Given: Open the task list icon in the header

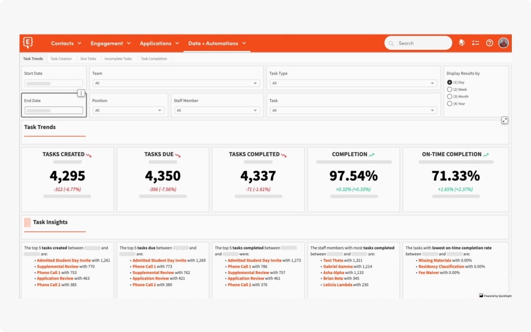Looking at the screenshot, I should click(x=476, y=43).
